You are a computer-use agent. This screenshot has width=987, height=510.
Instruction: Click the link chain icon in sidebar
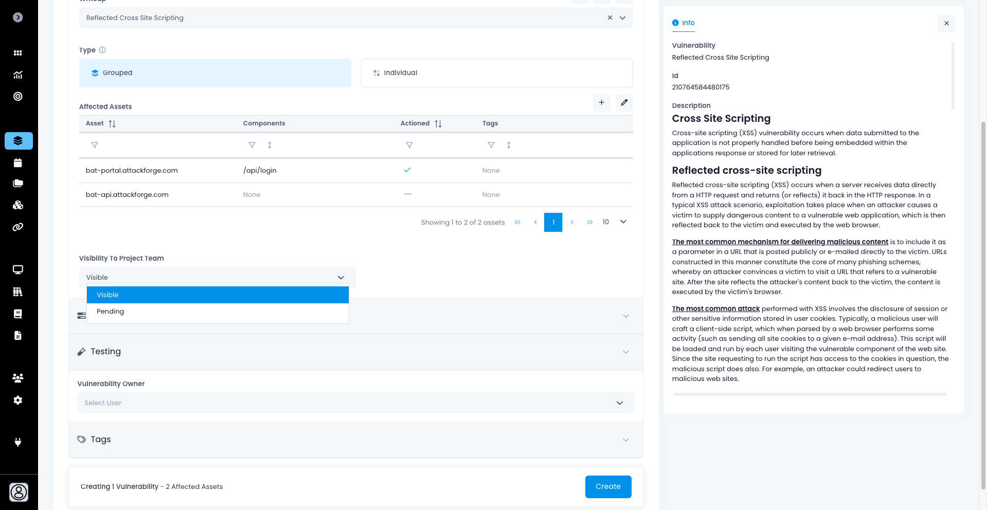pyautogui.click(x=18, y=227)
